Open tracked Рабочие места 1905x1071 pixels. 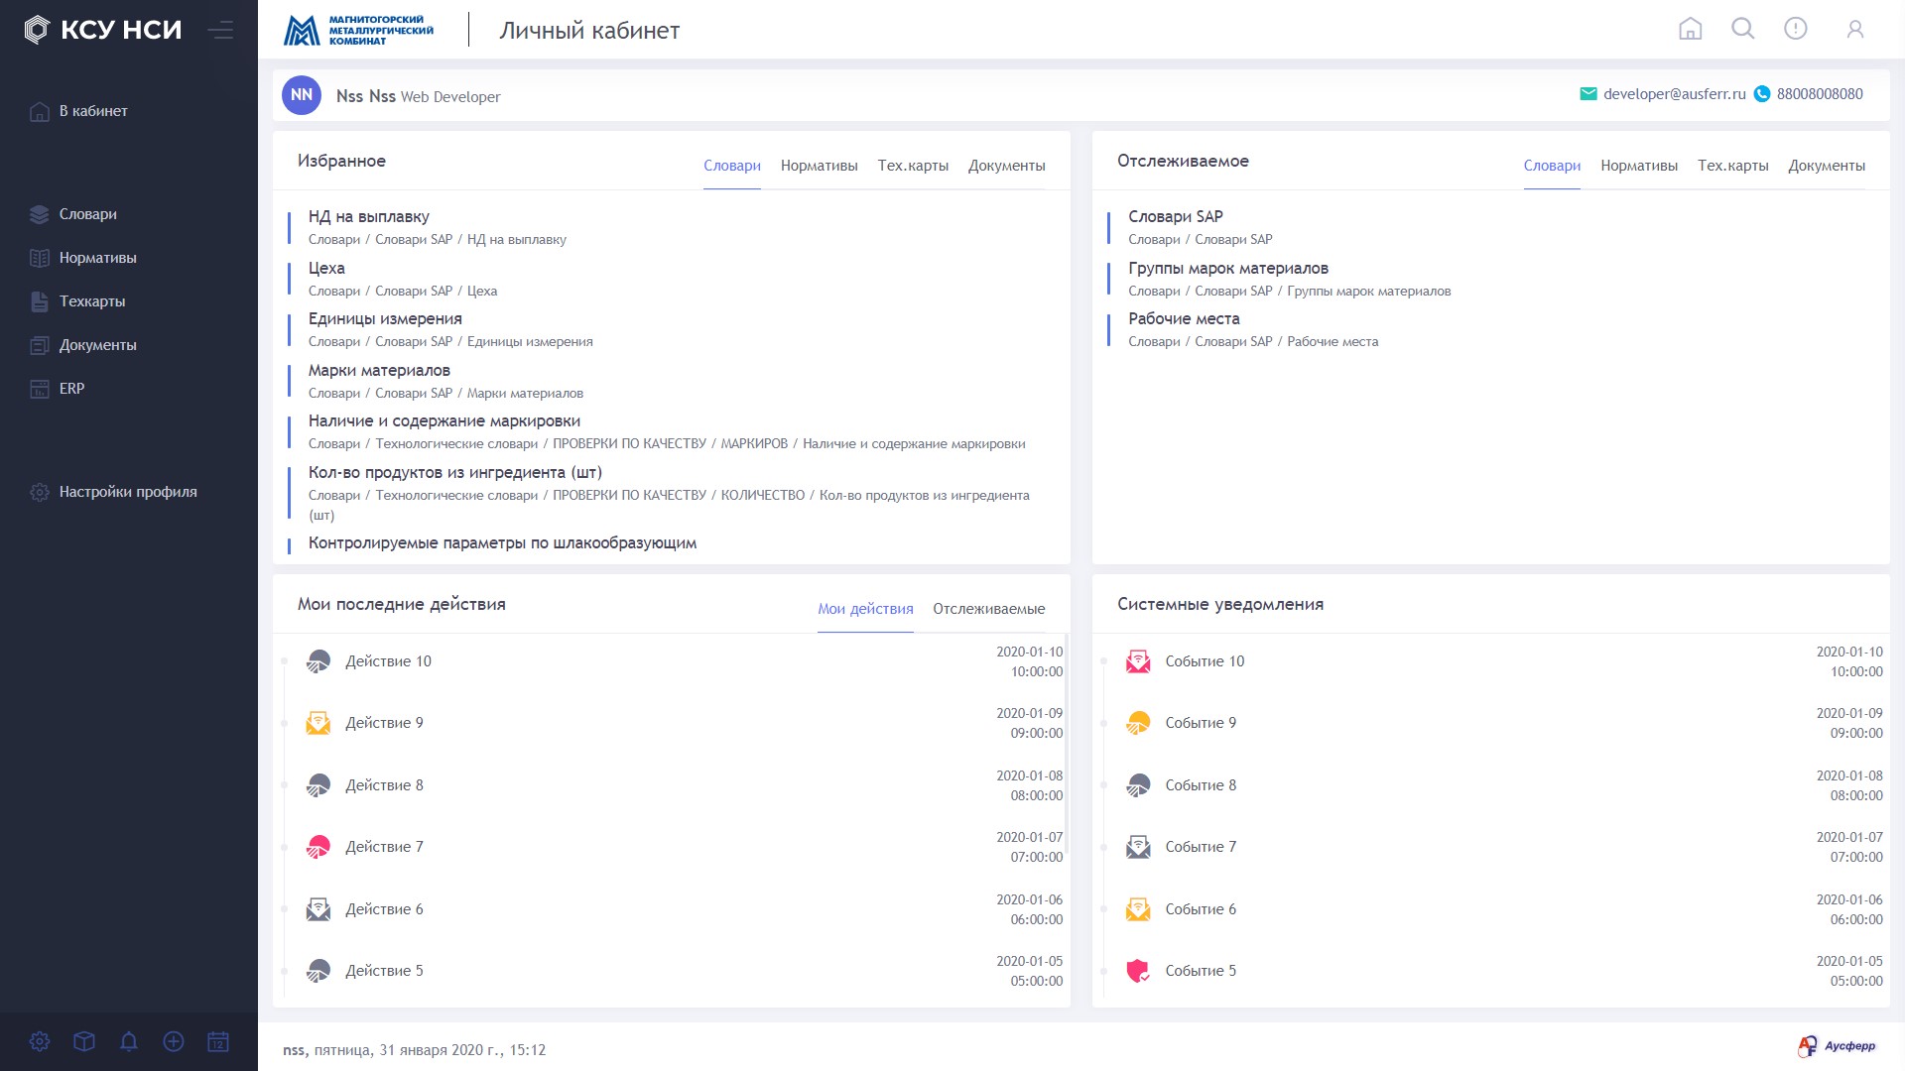tap(1184, 318)
